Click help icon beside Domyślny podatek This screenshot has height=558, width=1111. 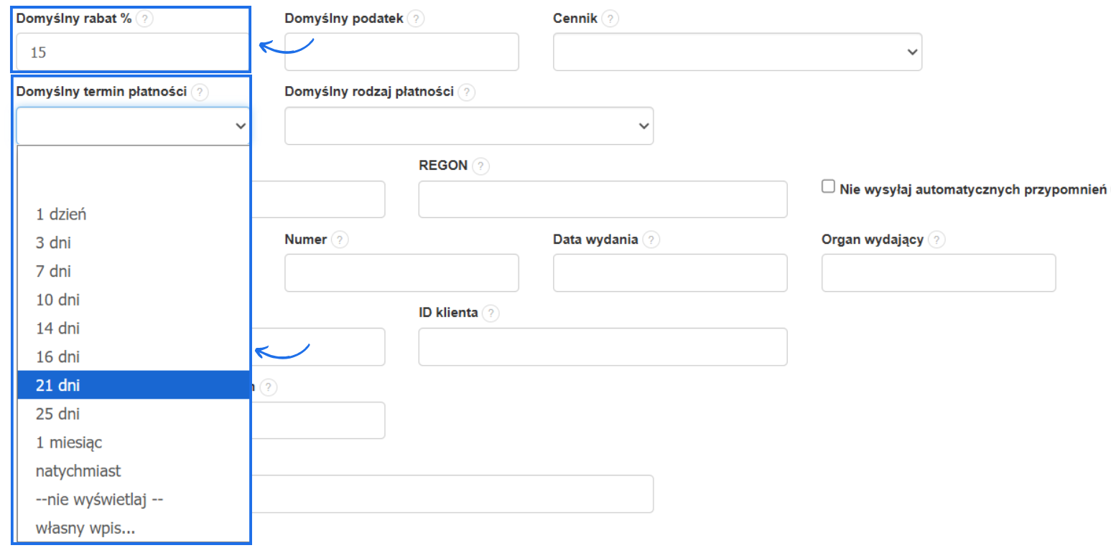pyautogui.click(x=415, y=19)
